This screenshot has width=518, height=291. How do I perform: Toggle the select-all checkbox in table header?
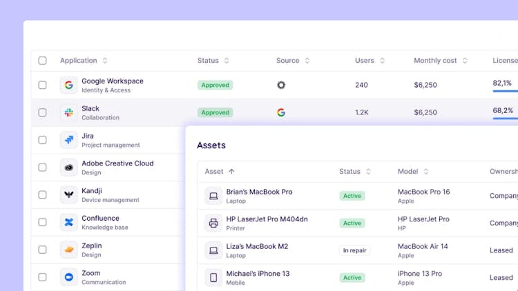point(43,61)
